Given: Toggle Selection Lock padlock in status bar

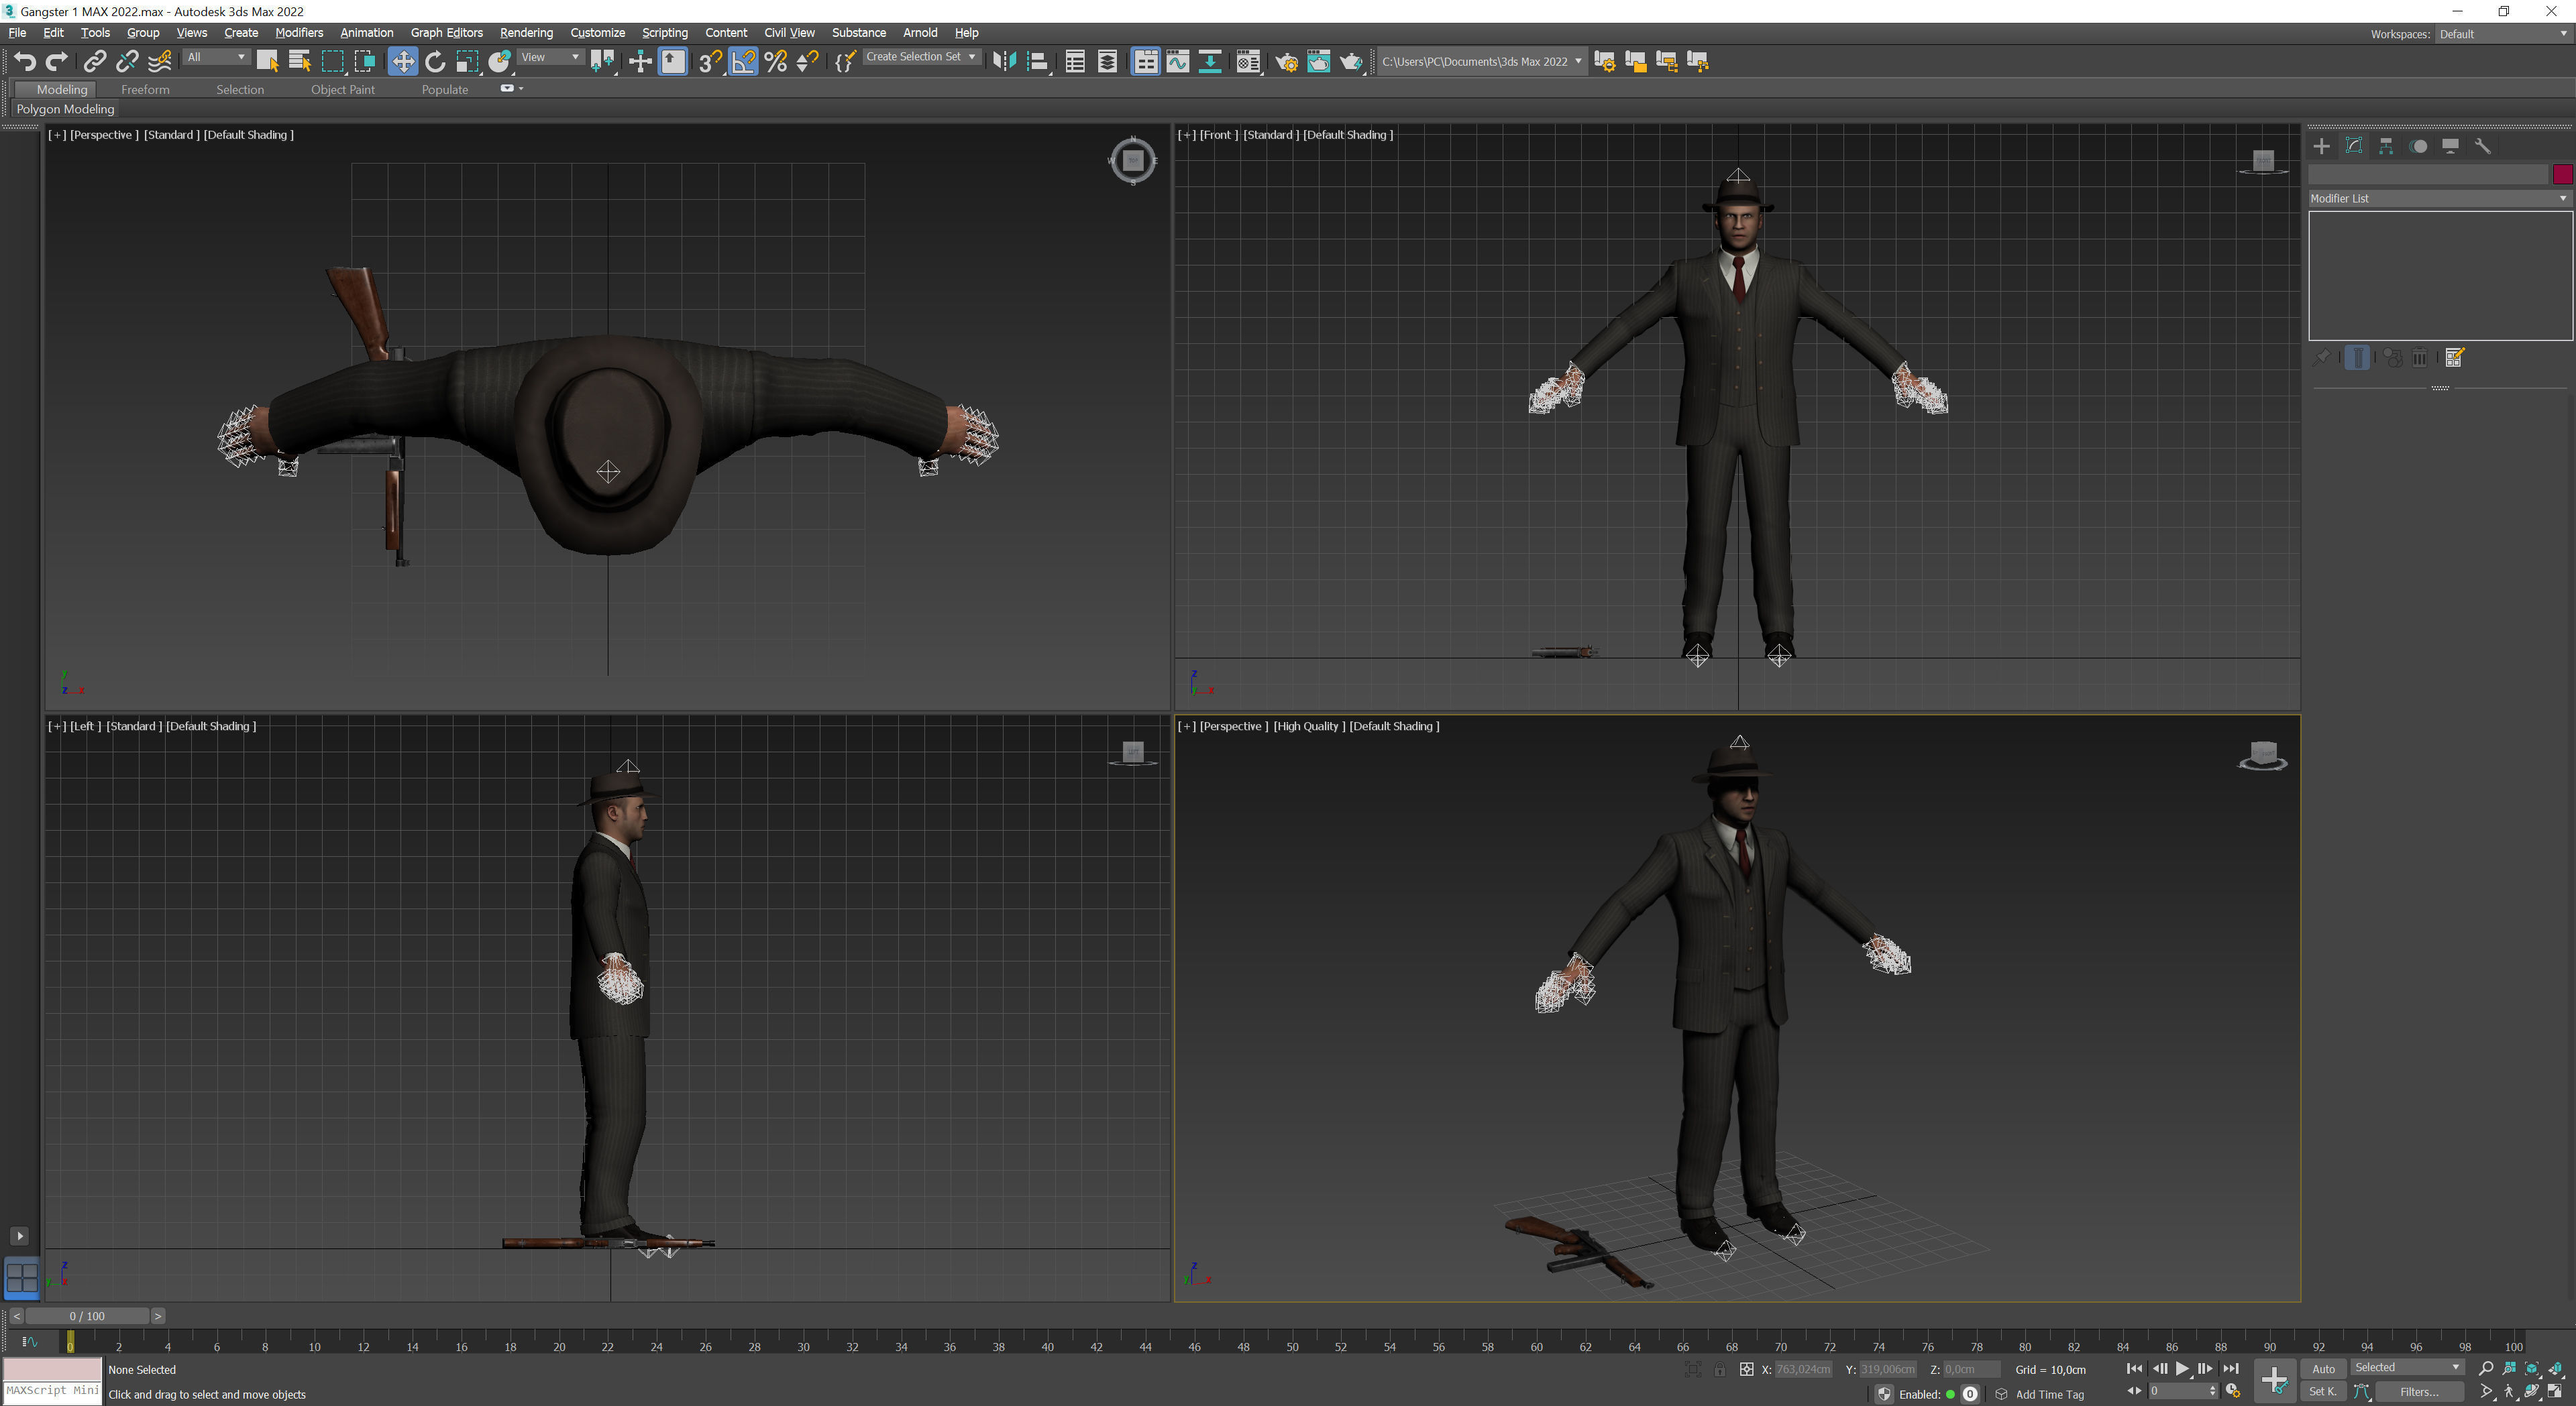Looking at the screenshot, I should tap(1719, 1370).
